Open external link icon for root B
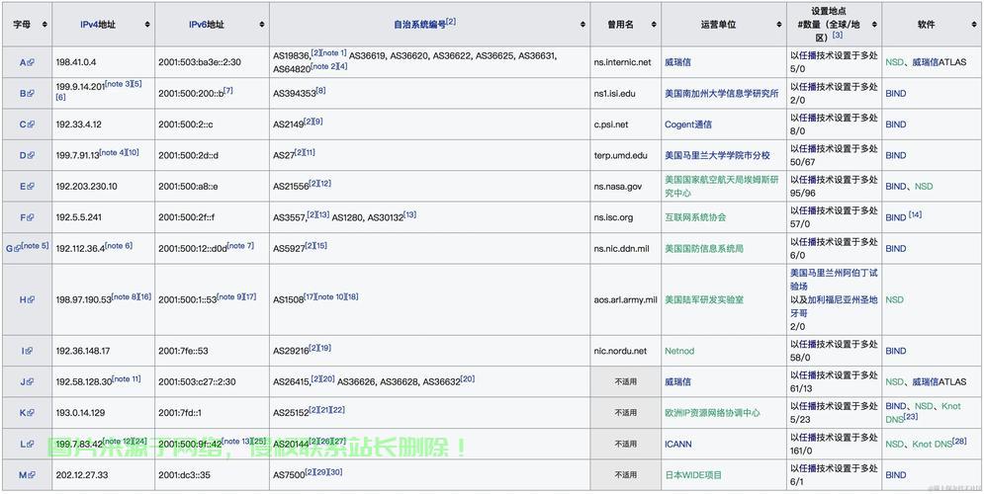 (31, 94)
